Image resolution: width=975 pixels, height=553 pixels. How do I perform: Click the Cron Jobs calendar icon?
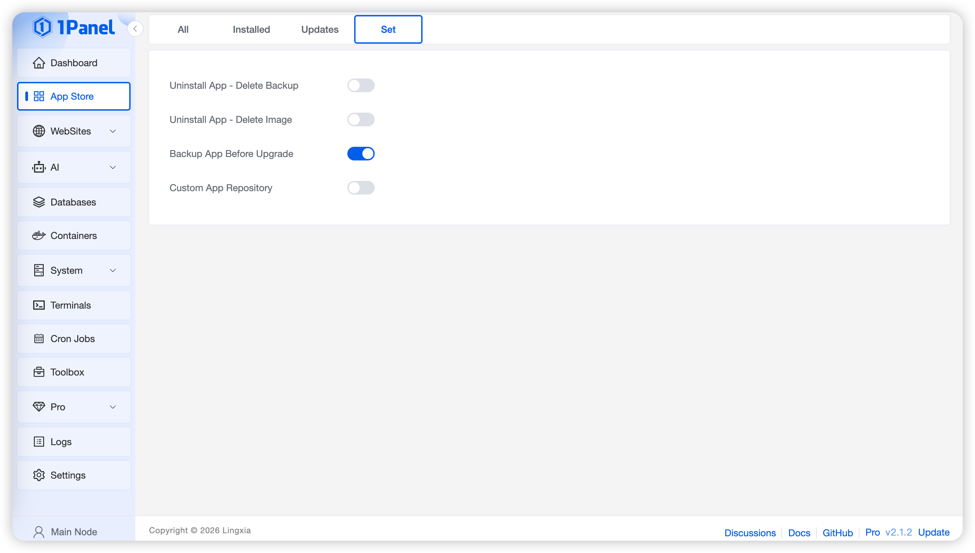tap(39, 339)
